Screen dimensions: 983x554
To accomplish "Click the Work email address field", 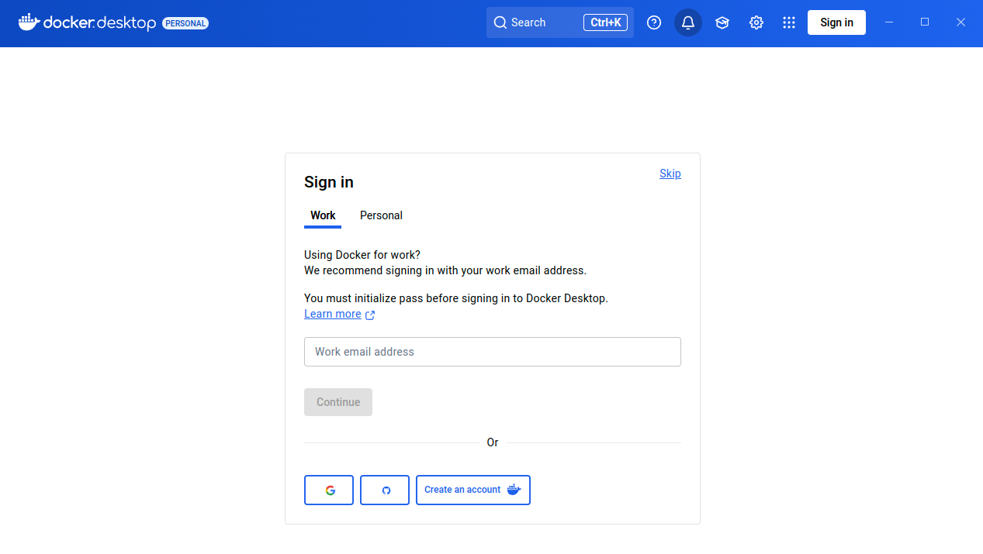I will (492, 352).
